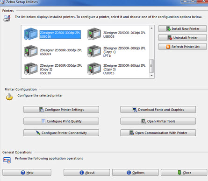The height and width of the screenshot is (181, 208).
Task: Click the Printers section header text
Action: point(8,11)
